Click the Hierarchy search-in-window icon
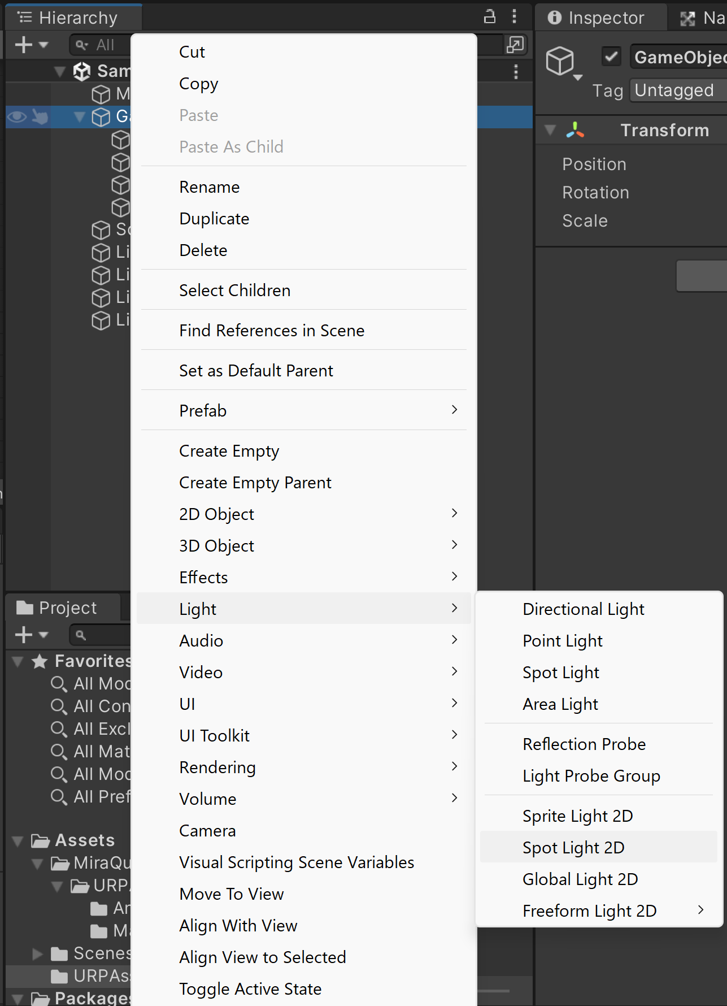Viewport: 727px width, 1006px height. 515,45
